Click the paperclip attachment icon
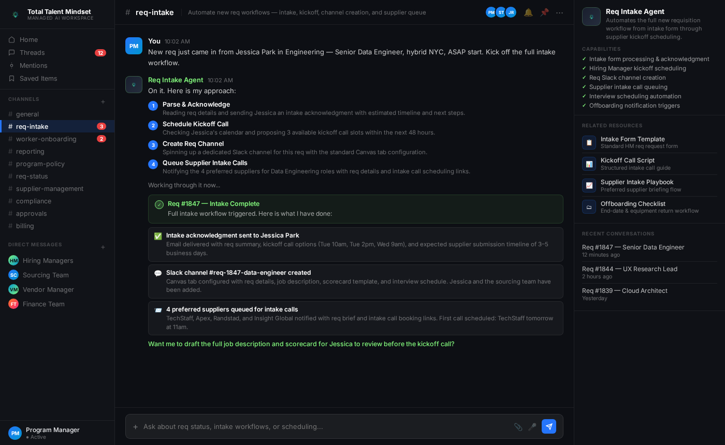725x445 pixels. pyautogui.click(x=518, y=427)
